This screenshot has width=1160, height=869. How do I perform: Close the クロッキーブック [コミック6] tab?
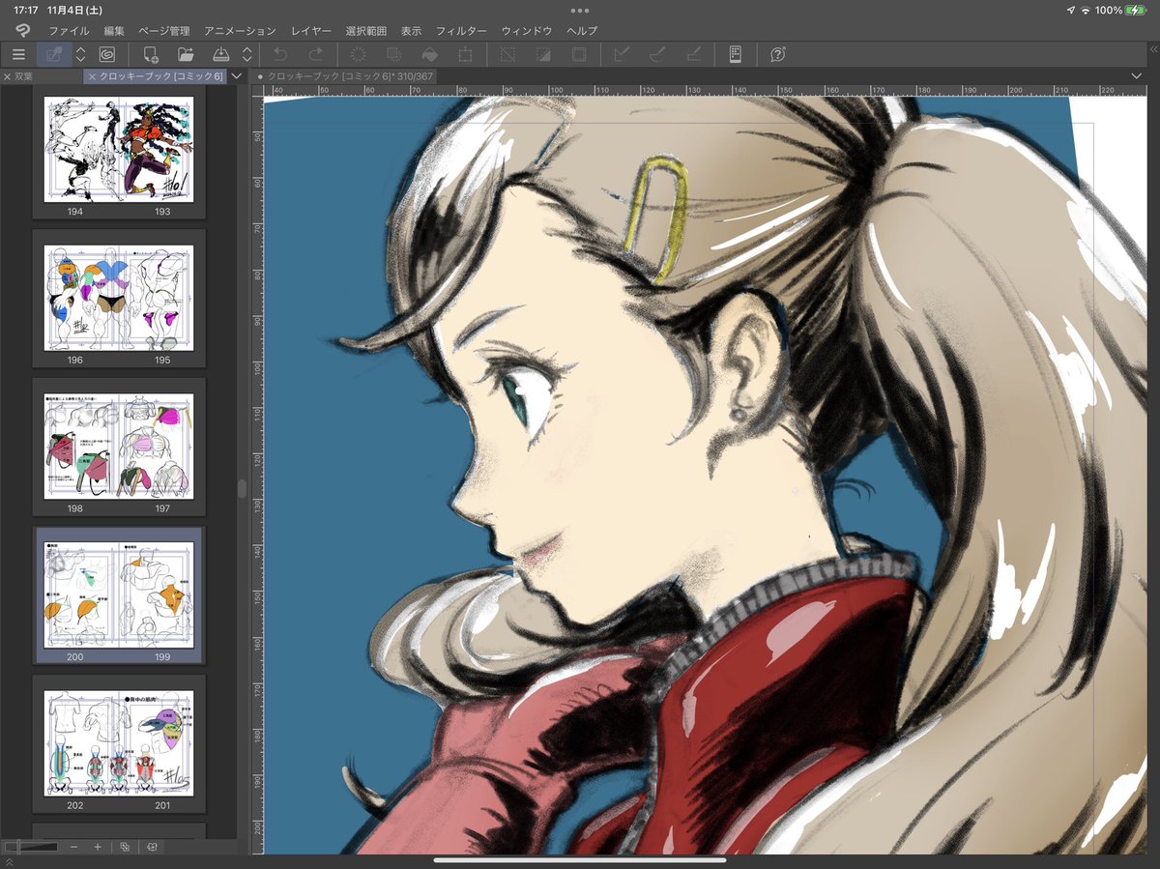[x=92, y=76]
